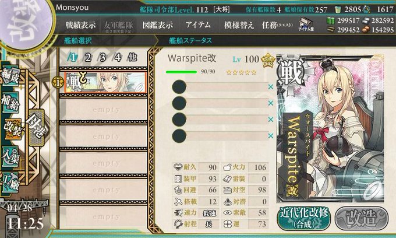This screenshot has width=396, height=238.
Task: Open 戦績表示 battle record menu
Action: tap(80, 25)
